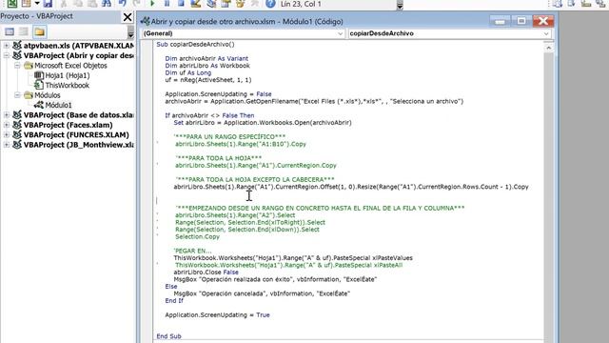This screenshot has height=343, width=609.
Task: Click 'If archivoAbrir <> False Then' line
Action: click(x=209, y=115)
